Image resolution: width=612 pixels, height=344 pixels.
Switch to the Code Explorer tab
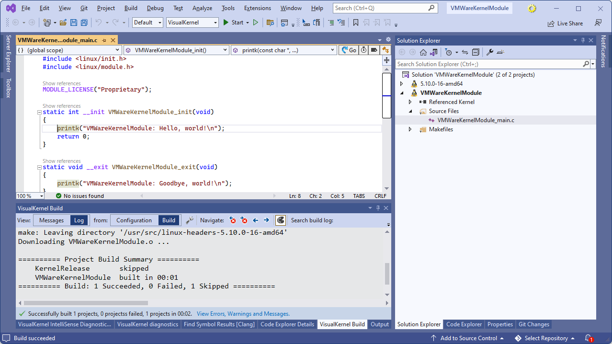pos(464,324)
